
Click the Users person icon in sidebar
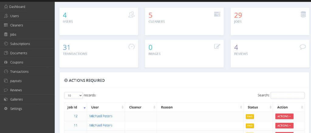[6, 16]
